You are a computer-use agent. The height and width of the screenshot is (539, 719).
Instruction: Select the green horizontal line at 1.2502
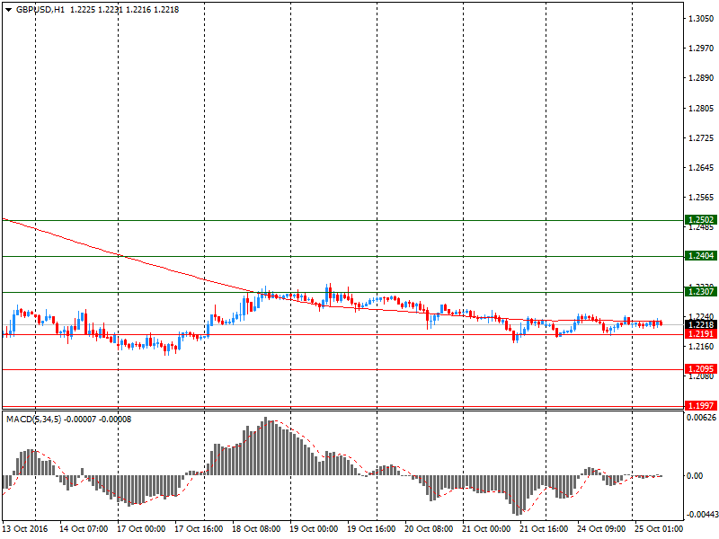[343, 220]
